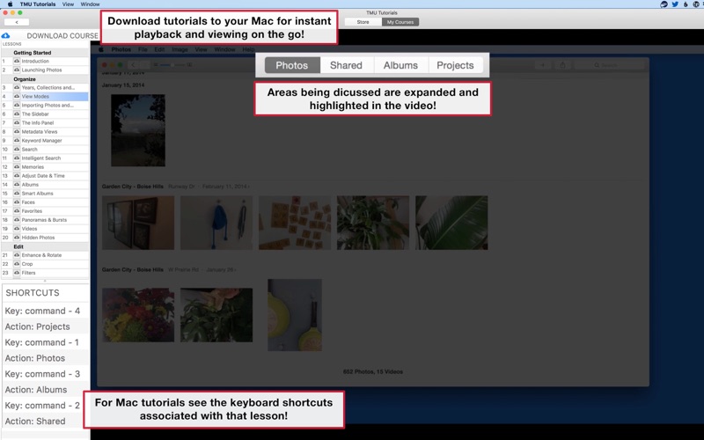Click the chat bubble icon in menu bar
Viewport: 704px width, 440px height.
coord(664,4)
